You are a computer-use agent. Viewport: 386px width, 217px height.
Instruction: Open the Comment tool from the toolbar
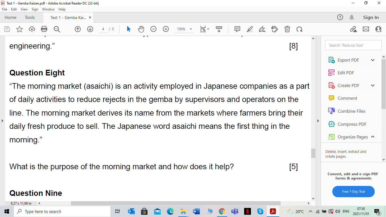coord(237,29)
